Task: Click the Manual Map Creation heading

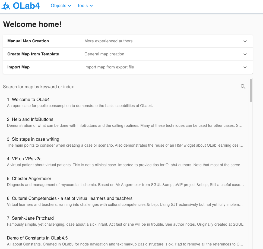Action: [28, 41]
